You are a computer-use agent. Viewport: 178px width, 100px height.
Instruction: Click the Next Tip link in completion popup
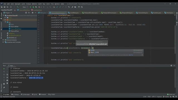point(130,55)
